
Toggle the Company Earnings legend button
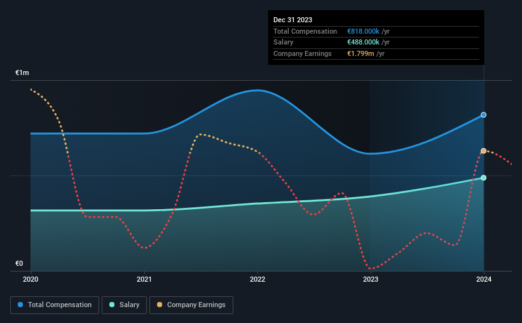[x=191, y=305]
